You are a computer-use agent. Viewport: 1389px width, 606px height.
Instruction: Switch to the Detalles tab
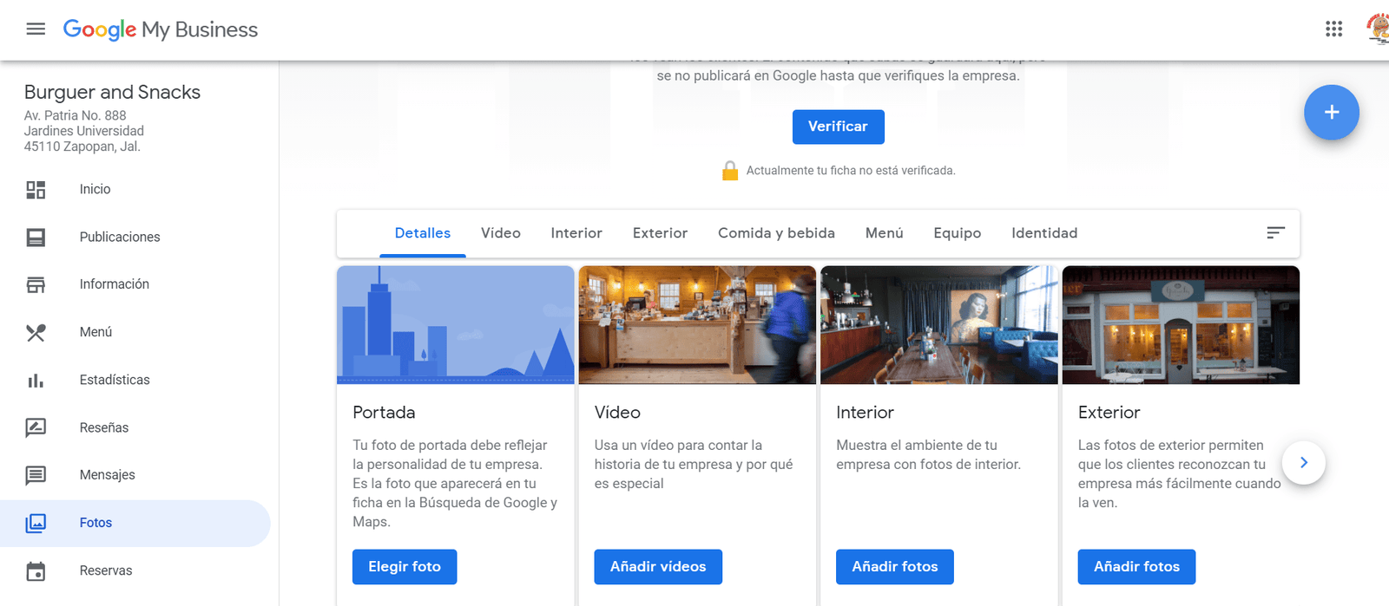pos(423,233)
